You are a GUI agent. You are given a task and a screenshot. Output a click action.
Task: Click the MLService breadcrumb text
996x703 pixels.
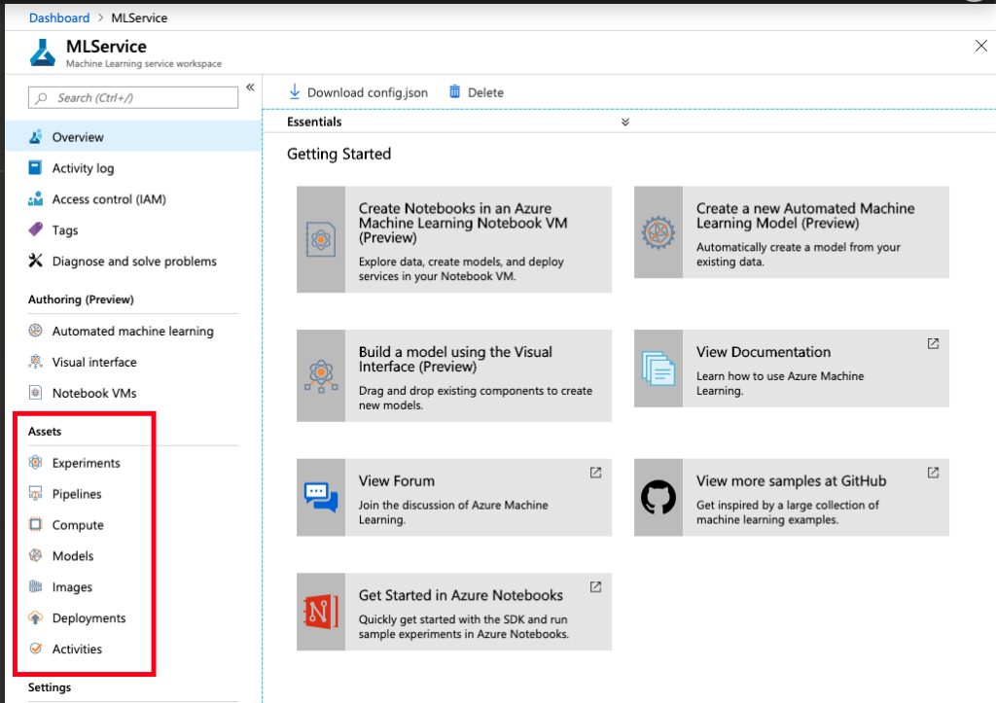(x=139, y=18)
